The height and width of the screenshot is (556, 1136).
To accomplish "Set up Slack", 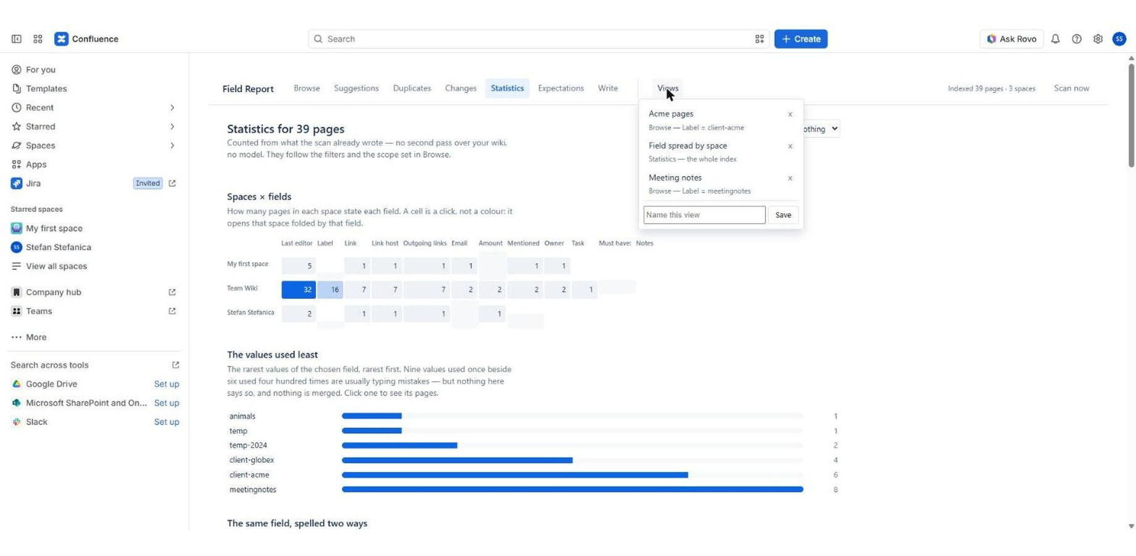I will coord(167,422).
